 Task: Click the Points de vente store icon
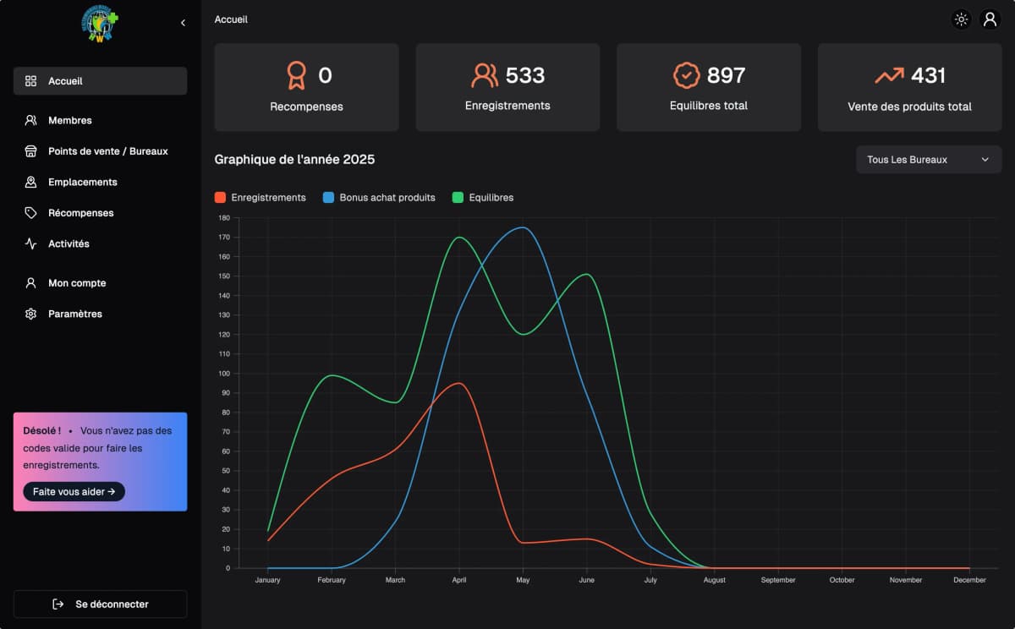(31, 151)
